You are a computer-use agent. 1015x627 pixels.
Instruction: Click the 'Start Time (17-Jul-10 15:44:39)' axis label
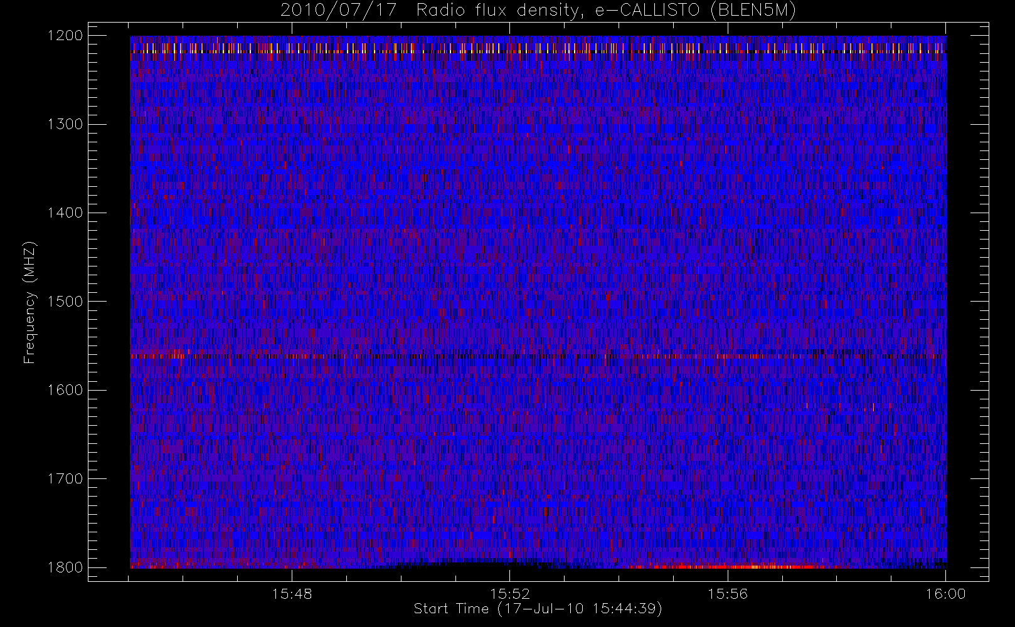[x=538, y=609]
